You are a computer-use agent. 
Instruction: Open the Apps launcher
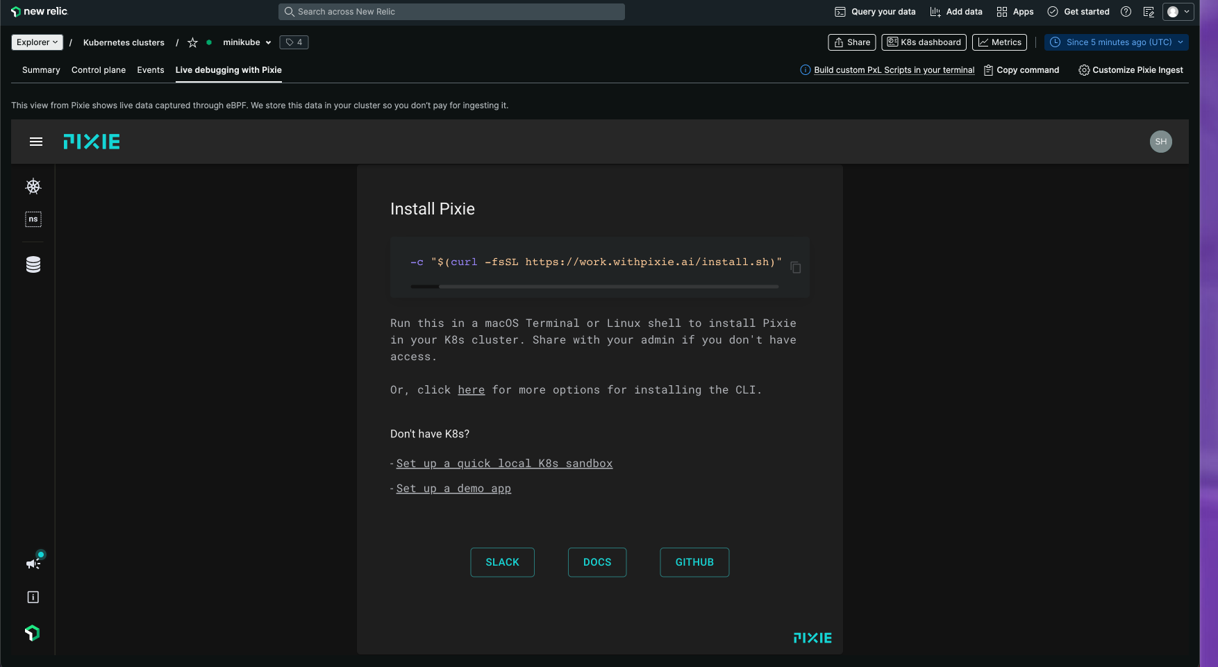click(1015, 12)
